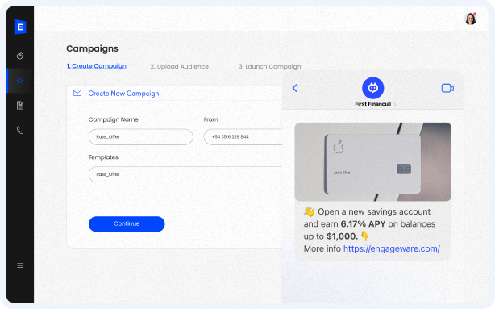495x309 pixels.
Task: Open the user profile avatar
Action: click(470, 19)
